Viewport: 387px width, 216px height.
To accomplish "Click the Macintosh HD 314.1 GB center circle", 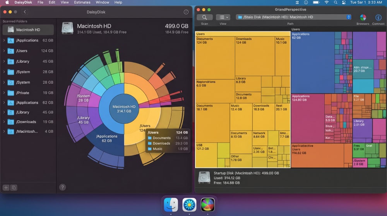I will [124, 109].
